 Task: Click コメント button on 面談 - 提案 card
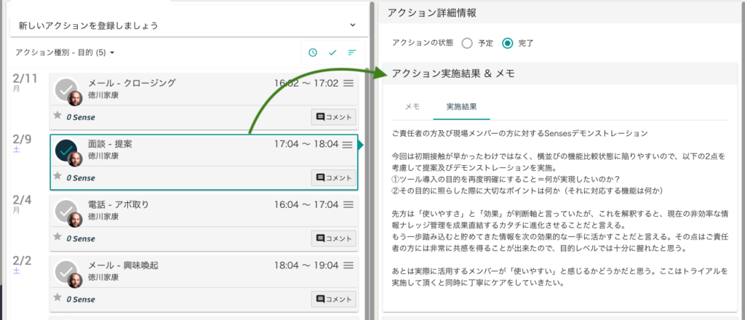pyautogui.click(x=333, y=177)
